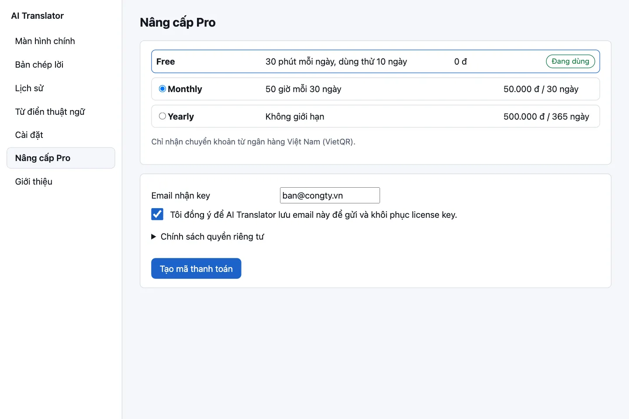Click the Nâng cấp Pro page heading
The image size is (629, 419).
point(178,22)
